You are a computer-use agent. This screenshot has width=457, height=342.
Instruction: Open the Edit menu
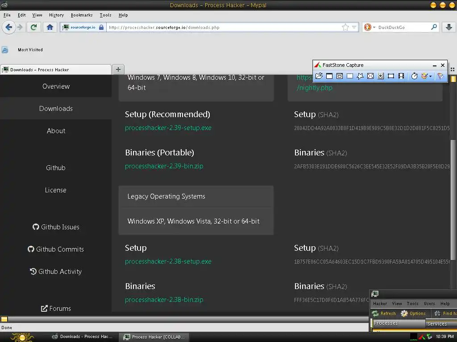(21, 15)
